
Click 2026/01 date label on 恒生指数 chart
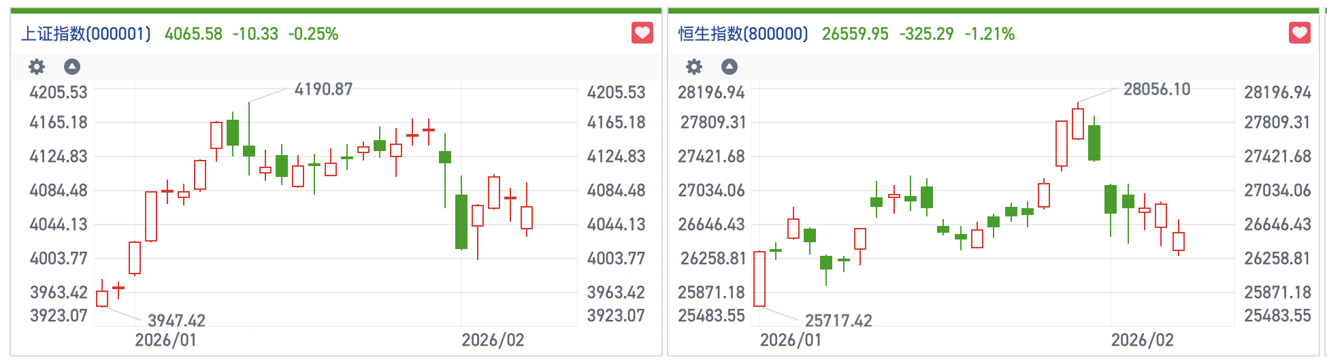[x=790, y=340]
